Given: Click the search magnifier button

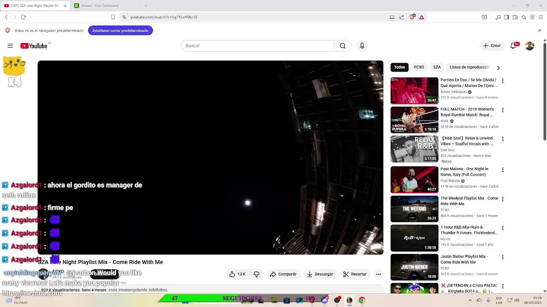Looking at the screenshot, I should 343,46.
